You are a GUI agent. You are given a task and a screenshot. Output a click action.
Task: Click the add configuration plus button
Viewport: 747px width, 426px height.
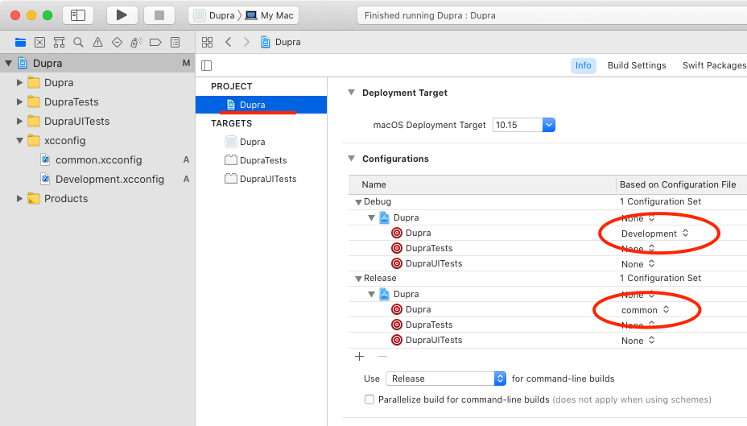click(360, 356)
